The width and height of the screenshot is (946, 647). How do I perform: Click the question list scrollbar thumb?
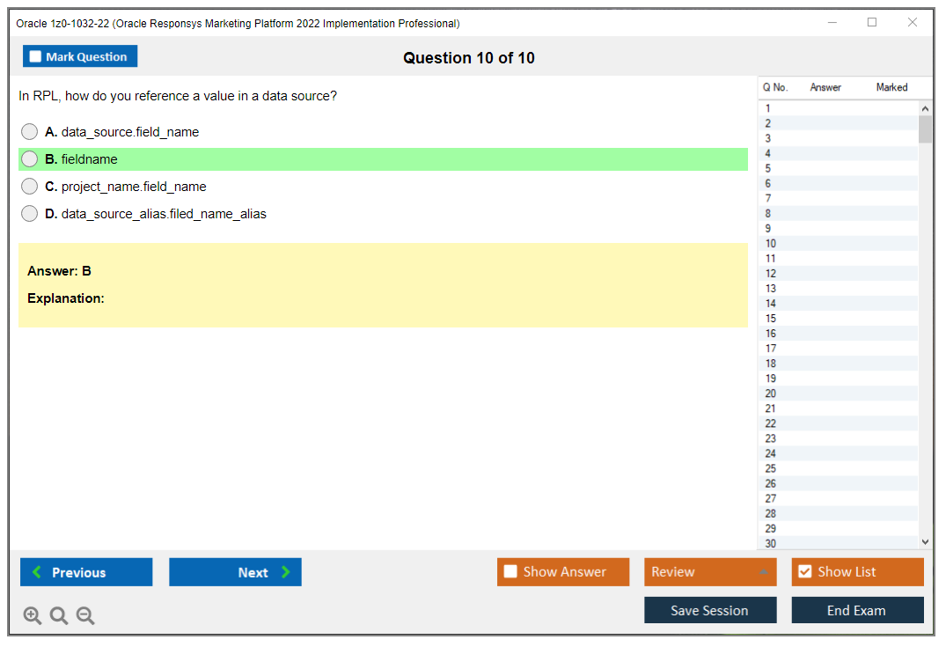pyautogui.click(x=925, y=129)
